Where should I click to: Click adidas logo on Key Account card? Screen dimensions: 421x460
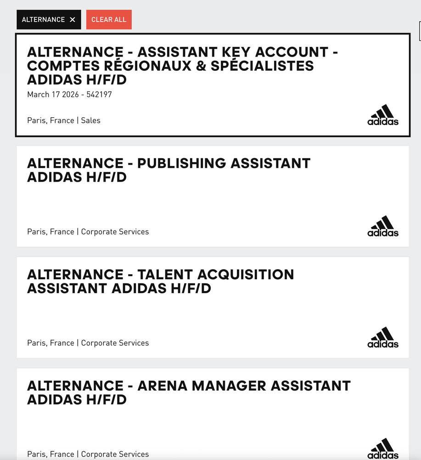383,115
